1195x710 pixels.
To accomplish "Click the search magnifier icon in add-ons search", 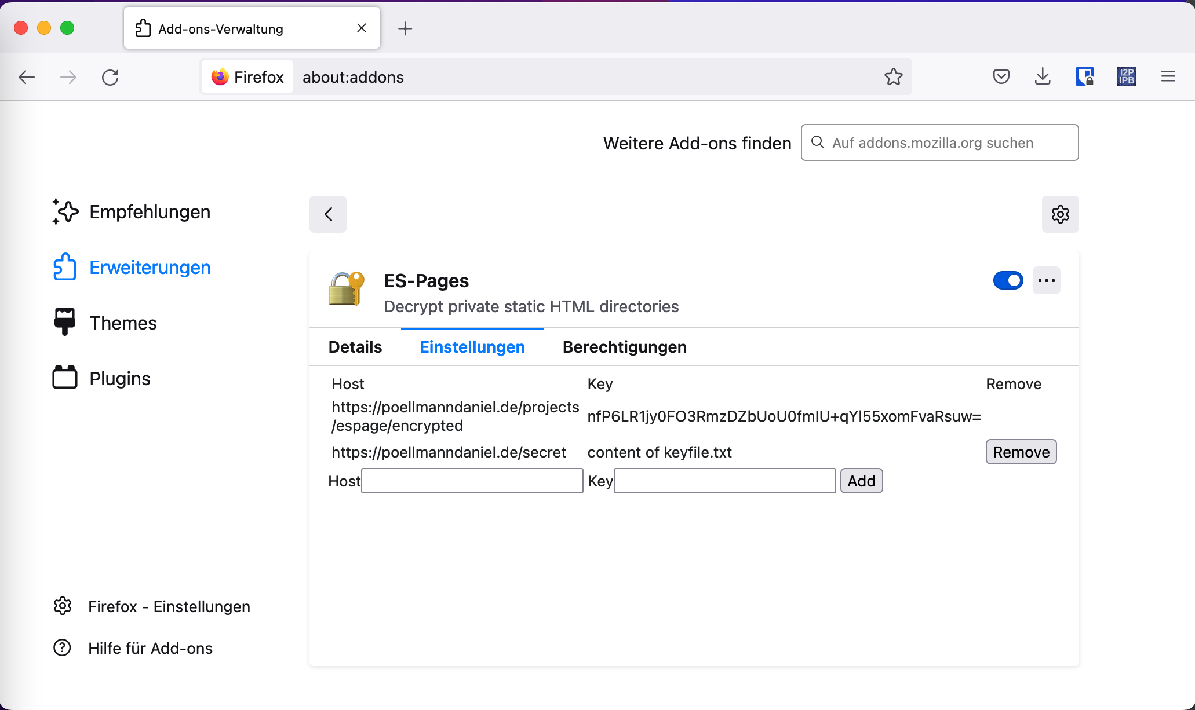I will click(817, 142).
